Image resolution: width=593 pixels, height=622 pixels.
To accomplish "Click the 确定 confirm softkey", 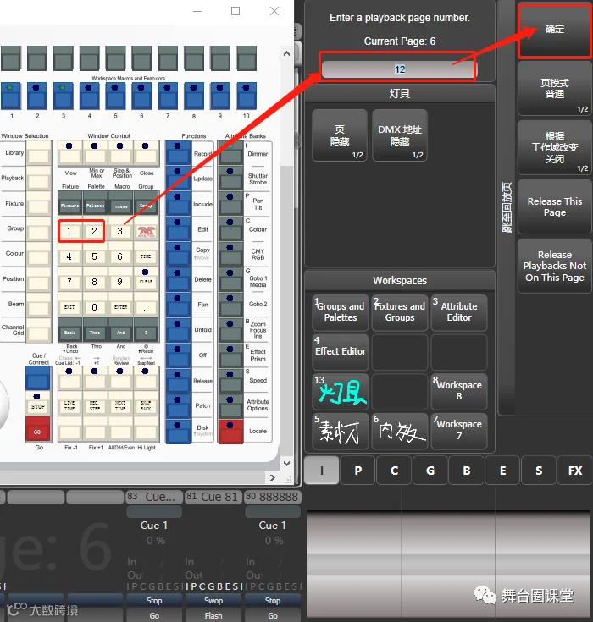I will click(x=555, y=30).
